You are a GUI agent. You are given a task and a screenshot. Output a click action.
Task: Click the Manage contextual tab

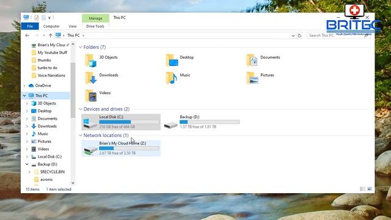[x=95, y=18]
